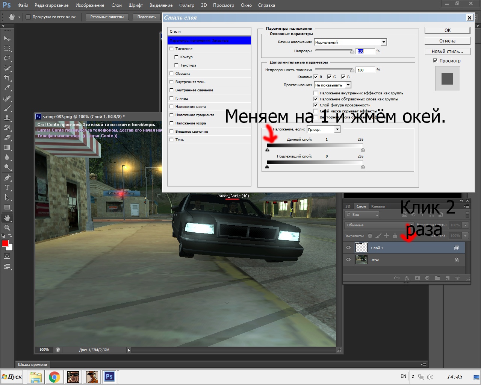Select the Lasso tool
The width and height of the screenshot is (481, 385).
[7, 58]
